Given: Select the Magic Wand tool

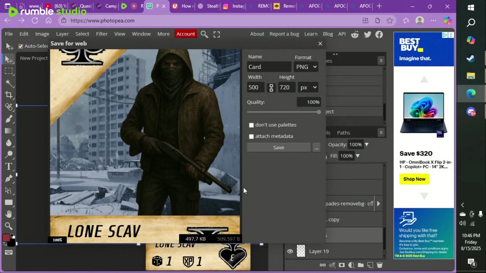Looking at the screenshot, I should point(9,83).
